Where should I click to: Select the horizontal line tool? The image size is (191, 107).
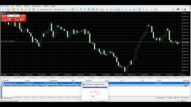152,9
